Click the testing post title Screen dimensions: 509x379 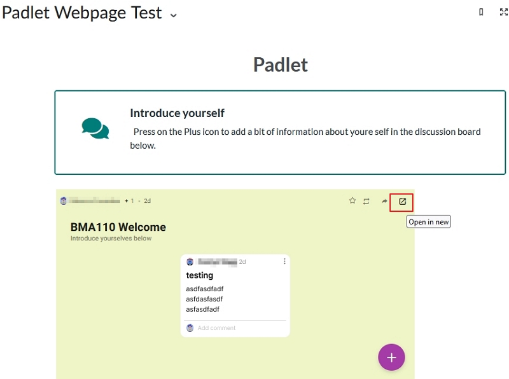[x=200, y=275]
